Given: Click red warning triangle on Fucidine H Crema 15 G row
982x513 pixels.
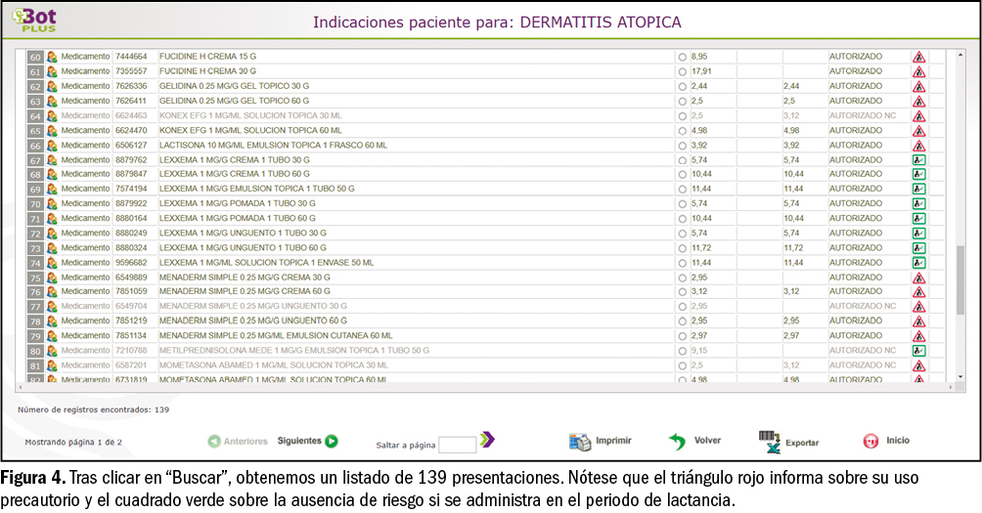Looking at the screenshot, I should click(918, 57).
